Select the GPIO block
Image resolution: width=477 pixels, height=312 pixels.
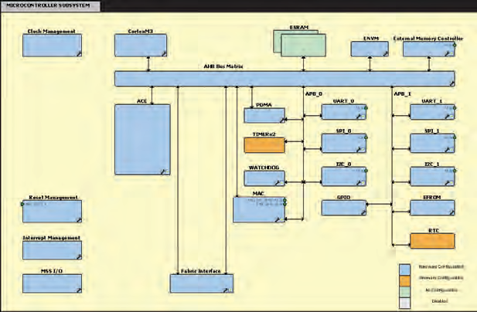pos(342,208)
